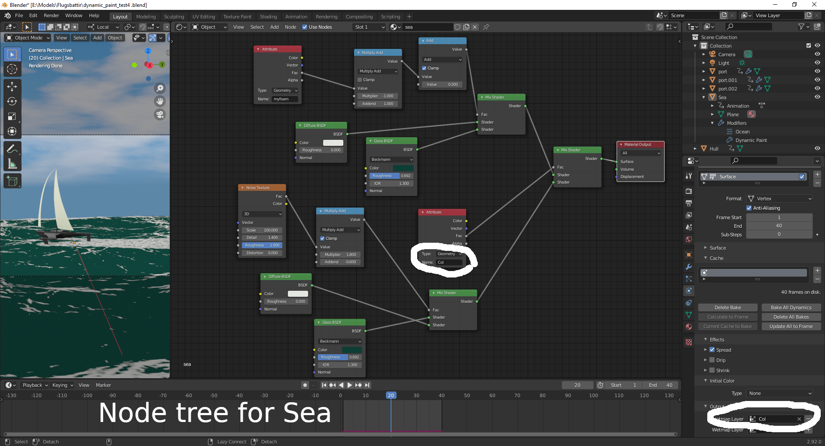Open the Render Properties tab
The image size is (825, 446).
click(689, 191)
